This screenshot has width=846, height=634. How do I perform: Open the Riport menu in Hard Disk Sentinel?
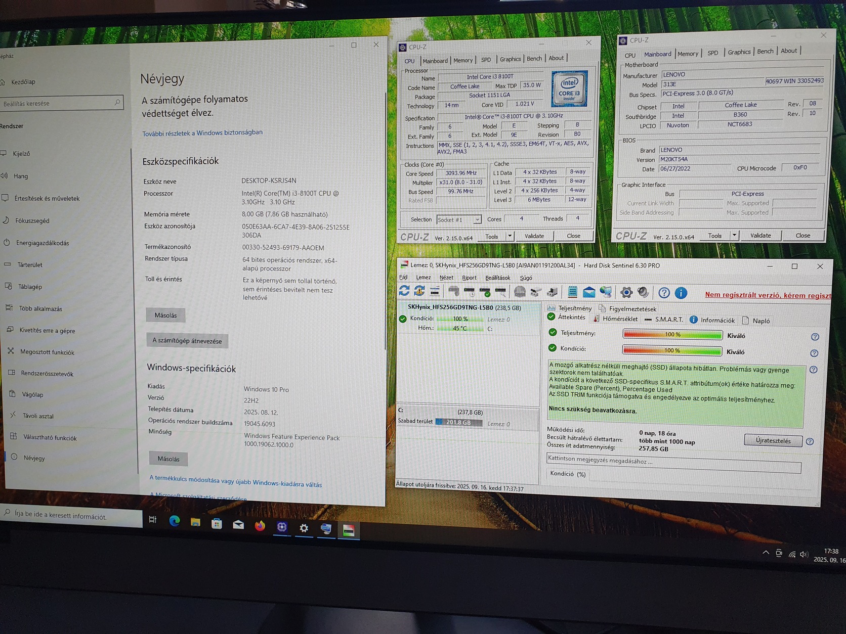point(469,278)
